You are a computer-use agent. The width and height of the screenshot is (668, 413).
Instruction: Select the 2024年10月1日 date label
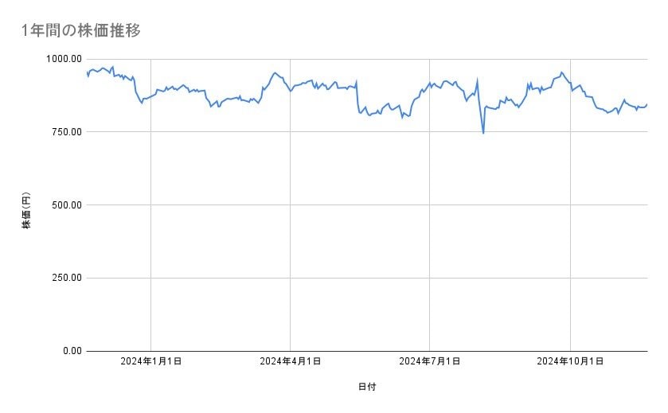point(570,361)
